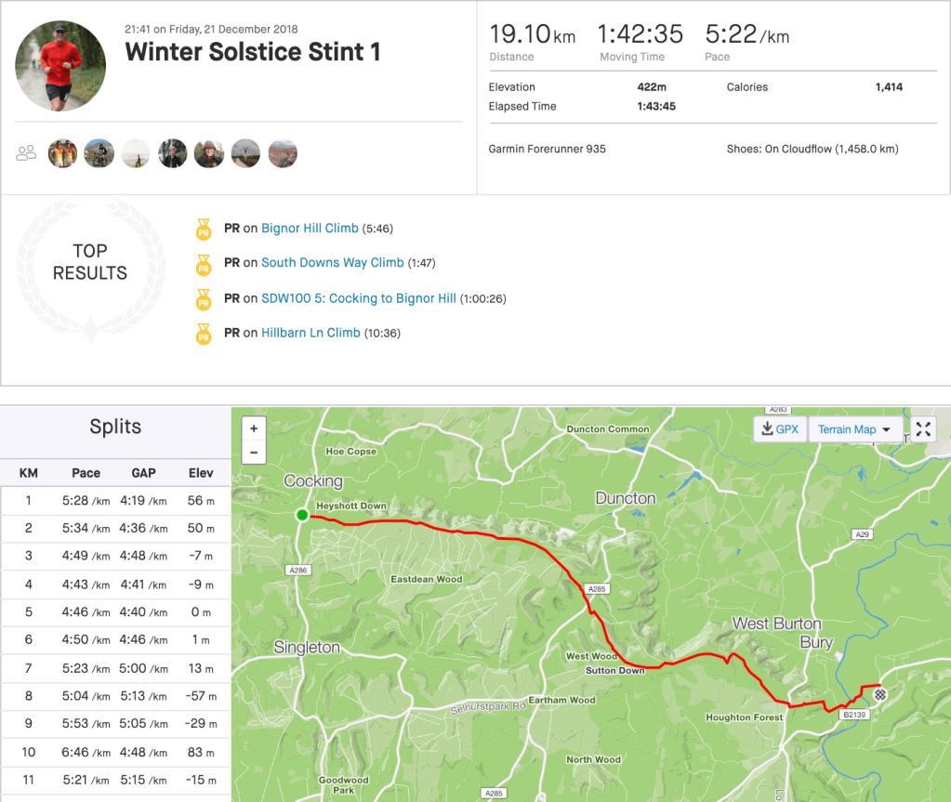Select the first group member avatar
The width and height of the screenshot is (951, 802).
pos(62,153)
